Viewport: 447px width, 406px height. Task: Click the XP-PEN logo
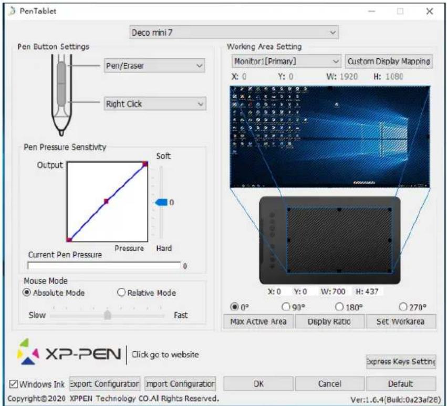coord(69,352)
